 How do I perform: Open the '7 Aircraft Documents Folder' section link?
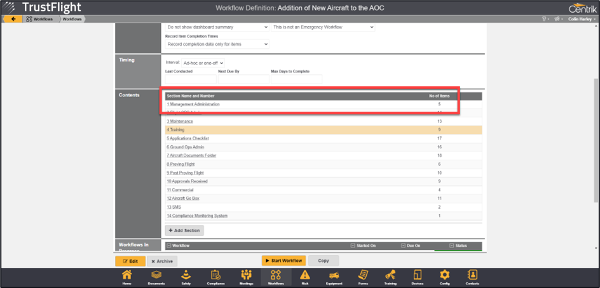(x=193, y=155)
